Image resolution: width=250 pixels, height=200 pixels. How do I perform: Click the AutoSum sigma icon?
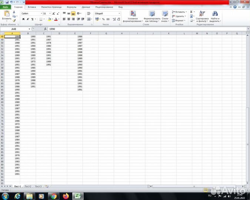191,12
